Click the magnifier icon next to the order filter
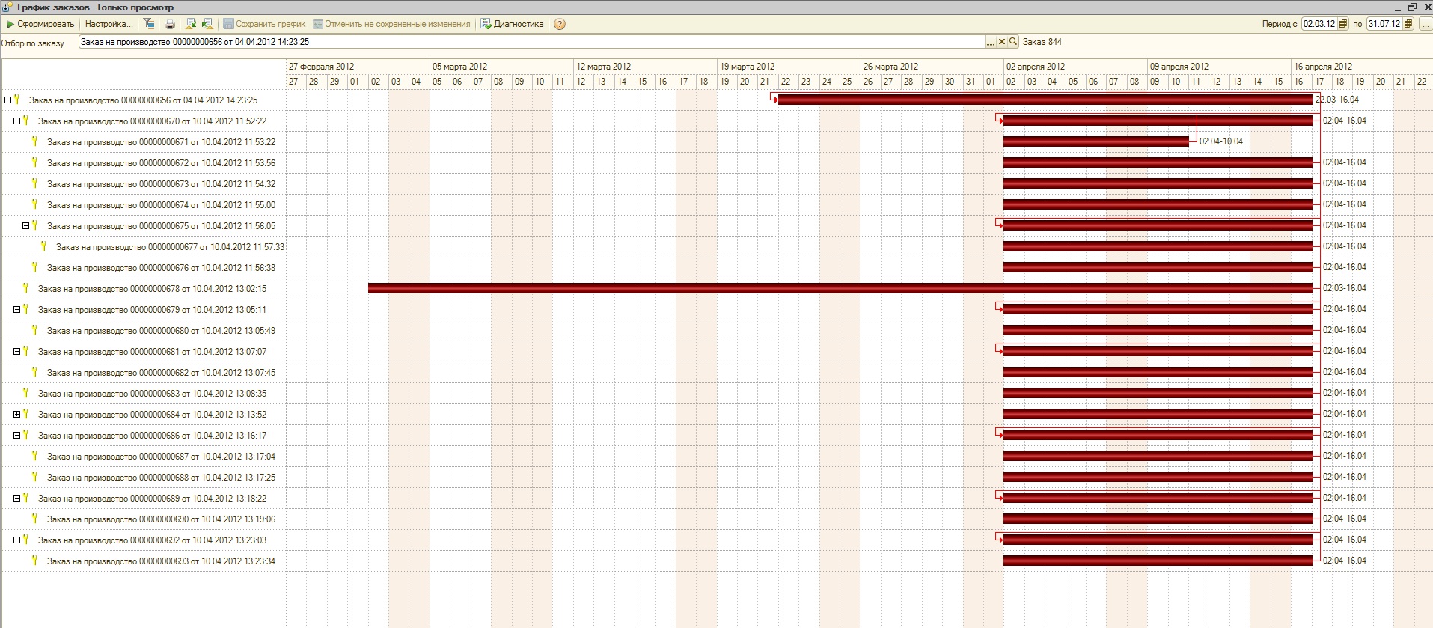Image resolution: width=1433 pixels, height=628 pixels. [x=1013, y=42]
